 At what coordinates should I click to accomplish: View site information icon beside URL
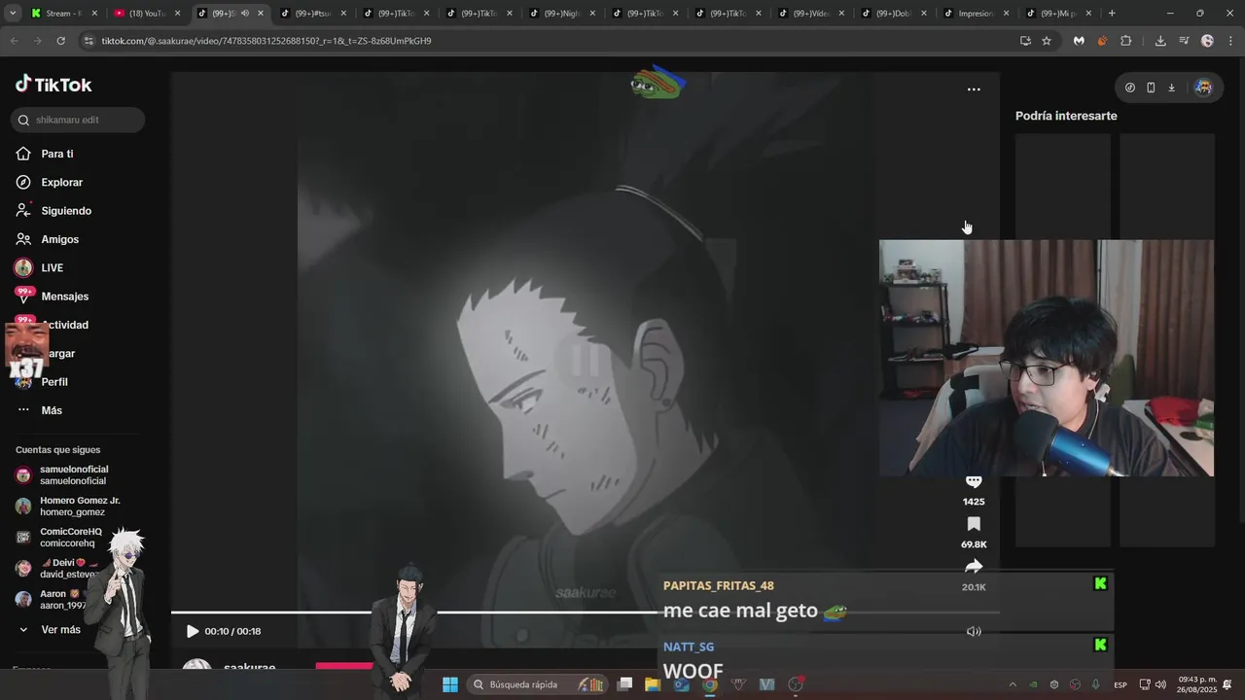click(x=89, y=41)
